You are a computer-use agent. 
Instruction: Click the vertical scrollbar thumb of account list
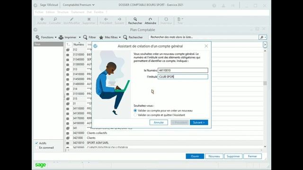point(265,83)
